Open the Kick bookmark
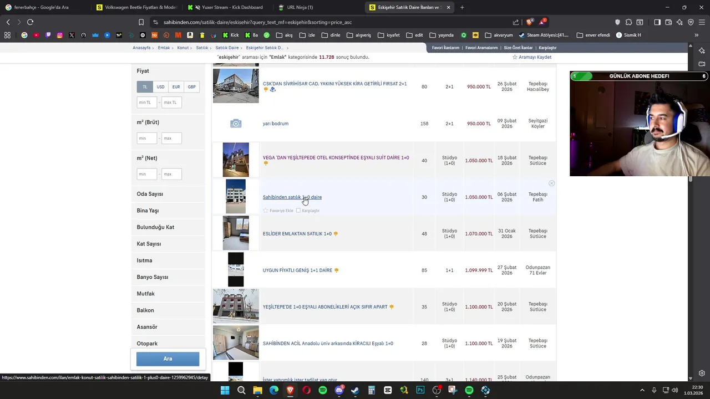The image size is (710, 399). tap(230, 35)
